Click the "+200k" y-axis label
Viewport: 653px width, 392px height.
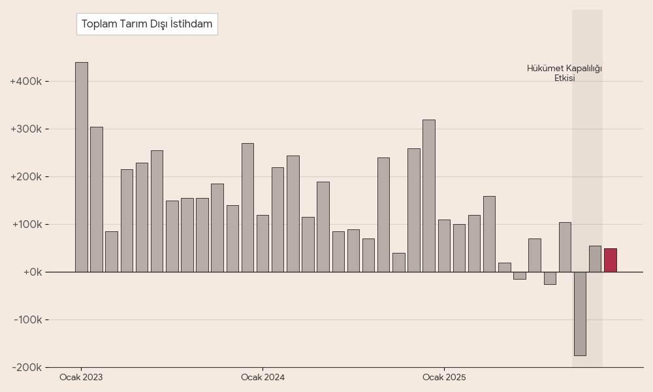26,177
